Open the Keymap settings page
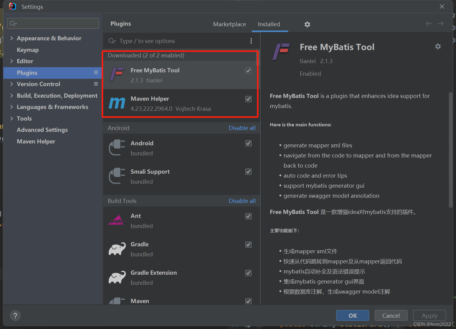456x329 pixels. [28, 50]
